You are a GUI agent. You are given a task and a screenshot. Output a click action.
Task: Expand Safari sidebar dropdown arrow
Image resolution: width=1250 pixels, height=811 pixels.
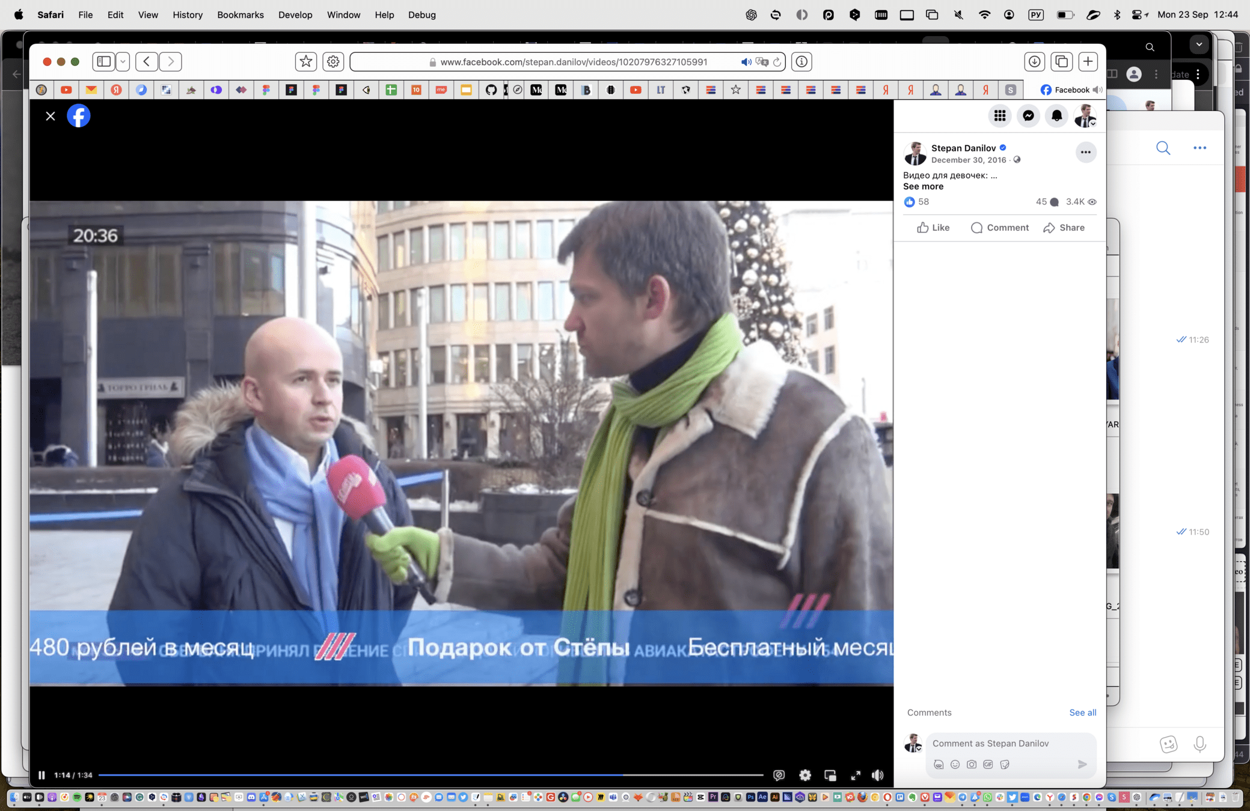tap(123, 61)
